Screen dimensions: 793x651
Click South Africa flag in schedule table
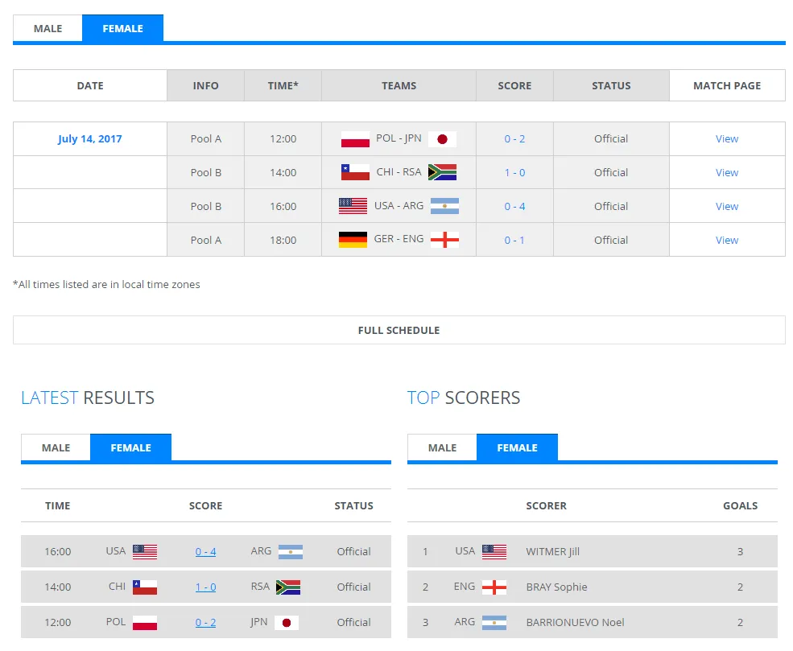tap(442, 172)
